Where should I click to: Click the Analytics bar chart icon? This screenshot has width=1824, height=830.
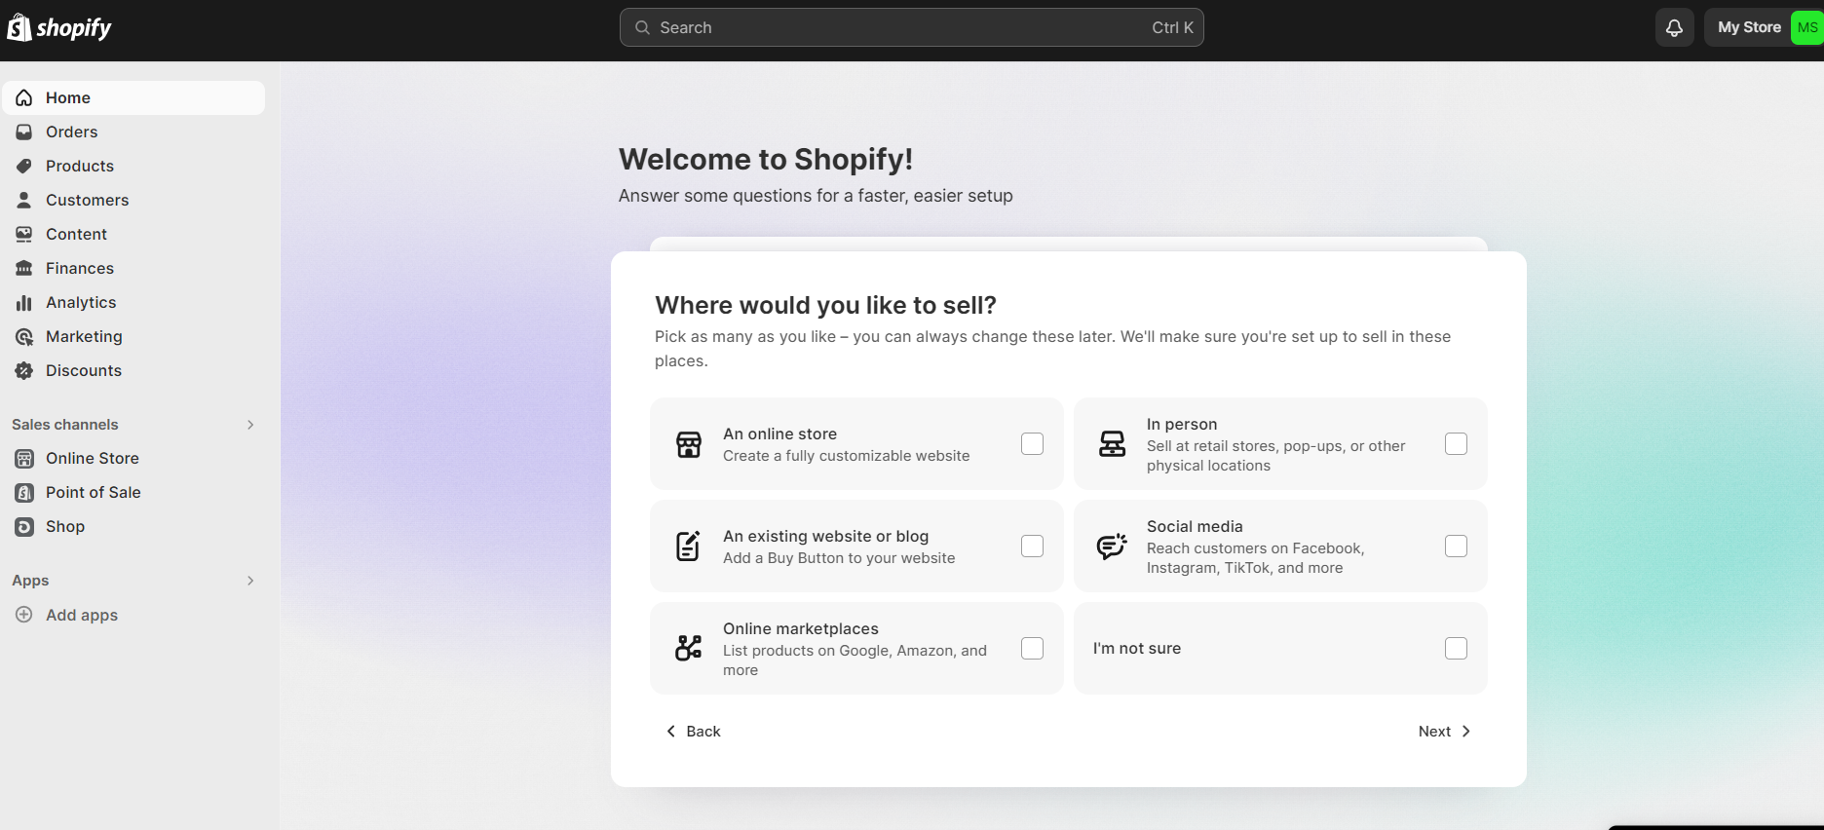[x=24, y=303]
